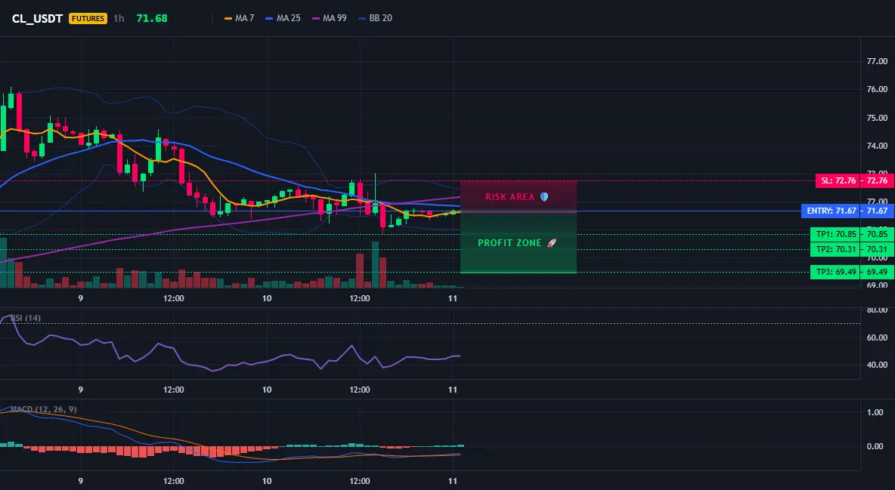Screen dimensions: 895x490
Task: Toggle the MA 7 legend item
Action: click(239, 18)
